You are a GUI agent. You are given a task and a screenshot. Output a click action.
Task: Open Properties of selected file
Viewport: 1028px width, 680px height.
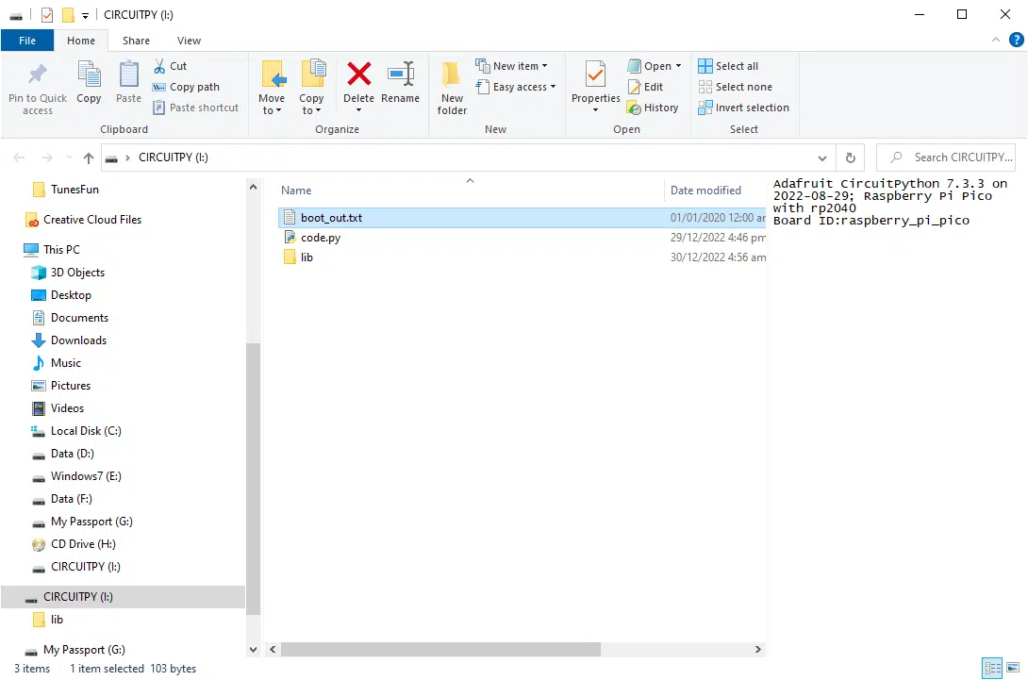[x=595, y=87]
